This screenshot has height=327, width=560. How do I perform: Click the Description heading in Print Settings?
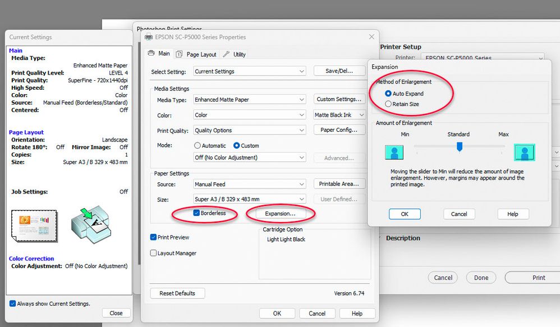(x=403, y=238)
